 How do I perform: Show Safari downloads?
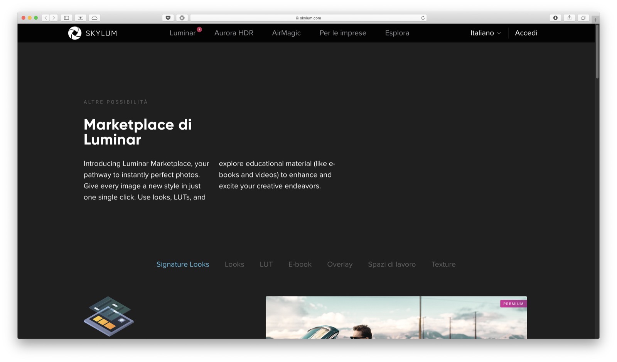point(555,18)
